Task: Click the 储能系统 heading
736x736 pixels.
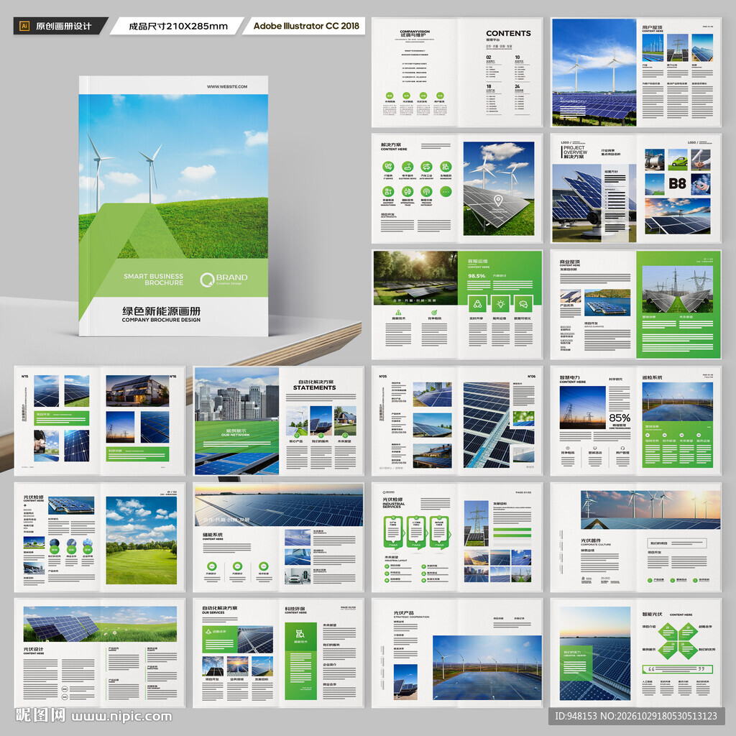Action: 213,535
